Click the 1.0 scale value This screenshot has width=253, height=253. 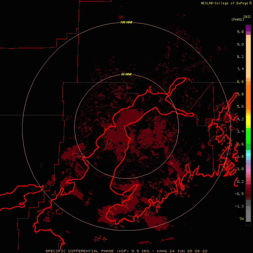[x=240, y=169]
